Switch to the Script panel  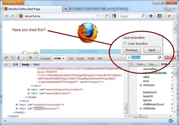coord(80,59)
